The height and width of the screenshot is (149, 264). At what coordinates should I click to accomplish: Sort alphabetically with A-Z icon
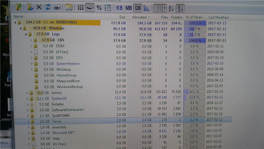click(x=171, y=8)
